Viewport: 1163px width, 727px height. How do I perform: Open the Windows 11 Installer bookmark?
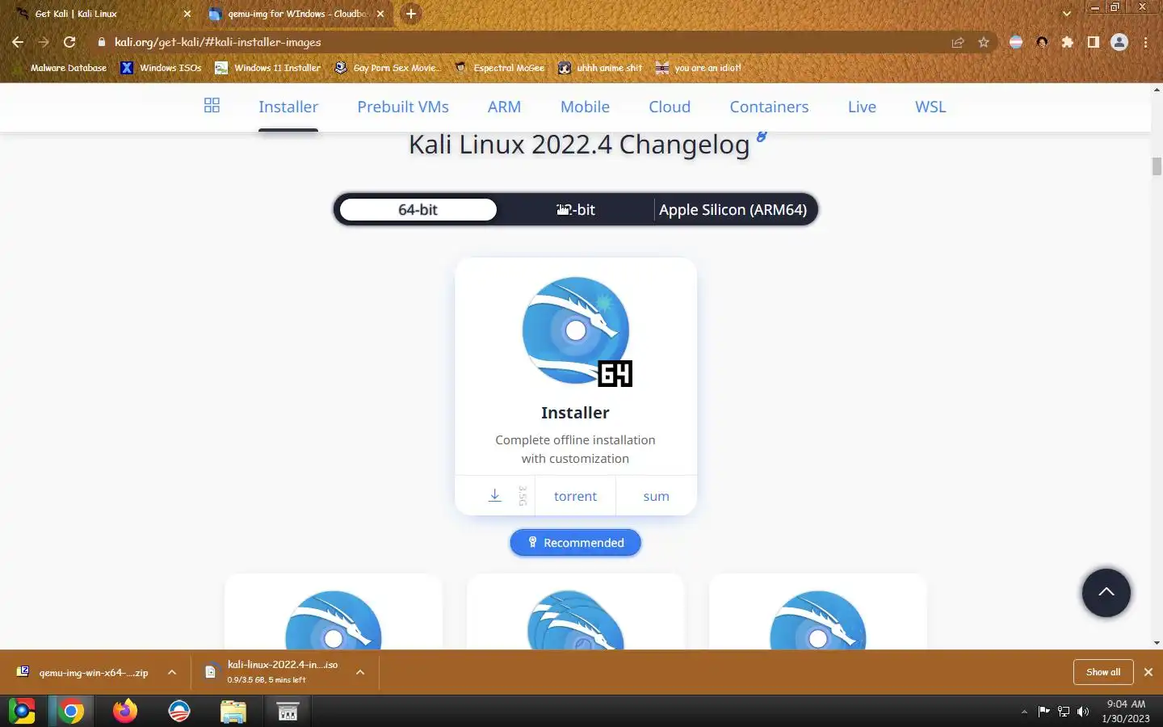(x=268, y=68)
